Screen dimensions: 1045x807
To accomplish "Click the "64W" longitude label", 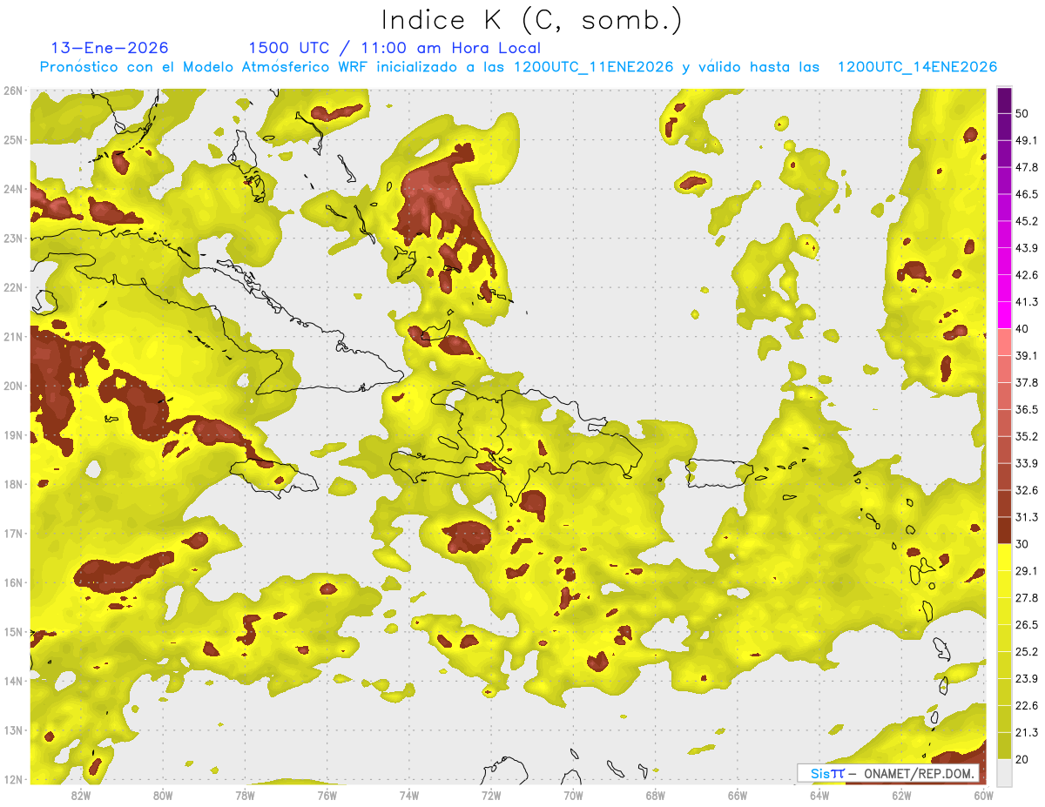I will 819,796.
